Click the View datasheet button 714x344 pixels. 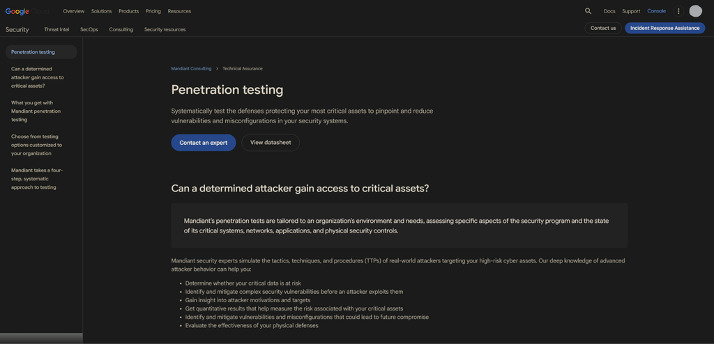[271, 143]
